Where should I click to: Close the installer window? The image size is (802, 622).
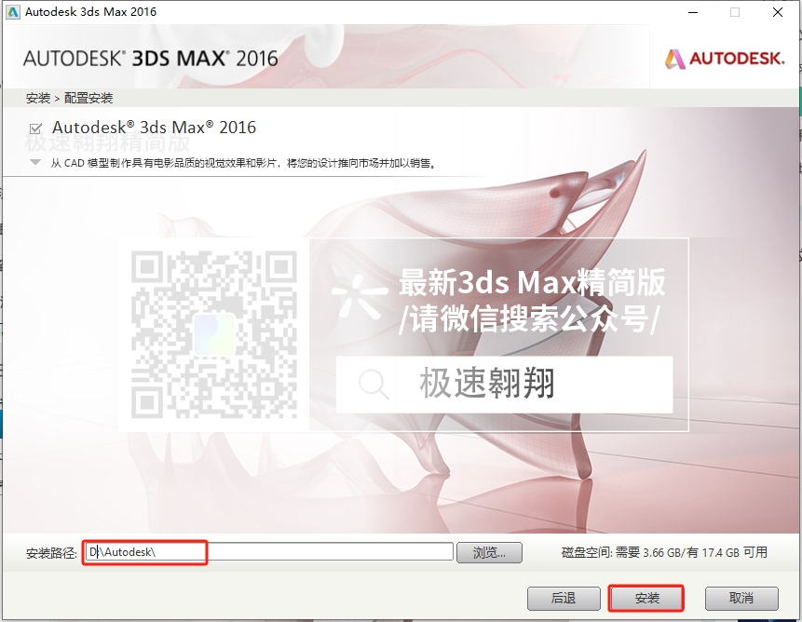(x=778, y=12)
